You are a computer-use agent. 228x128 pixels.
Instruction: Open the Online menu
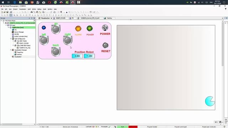pos(34,9)
